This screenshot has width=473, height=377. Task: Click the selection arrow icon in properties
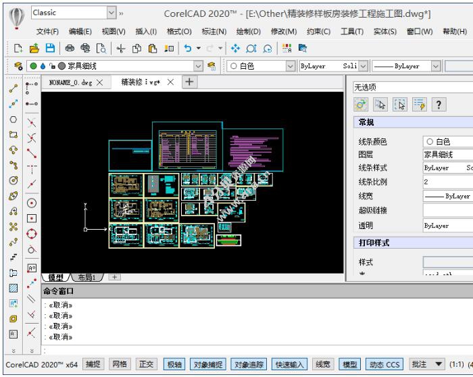pos(380,105)
